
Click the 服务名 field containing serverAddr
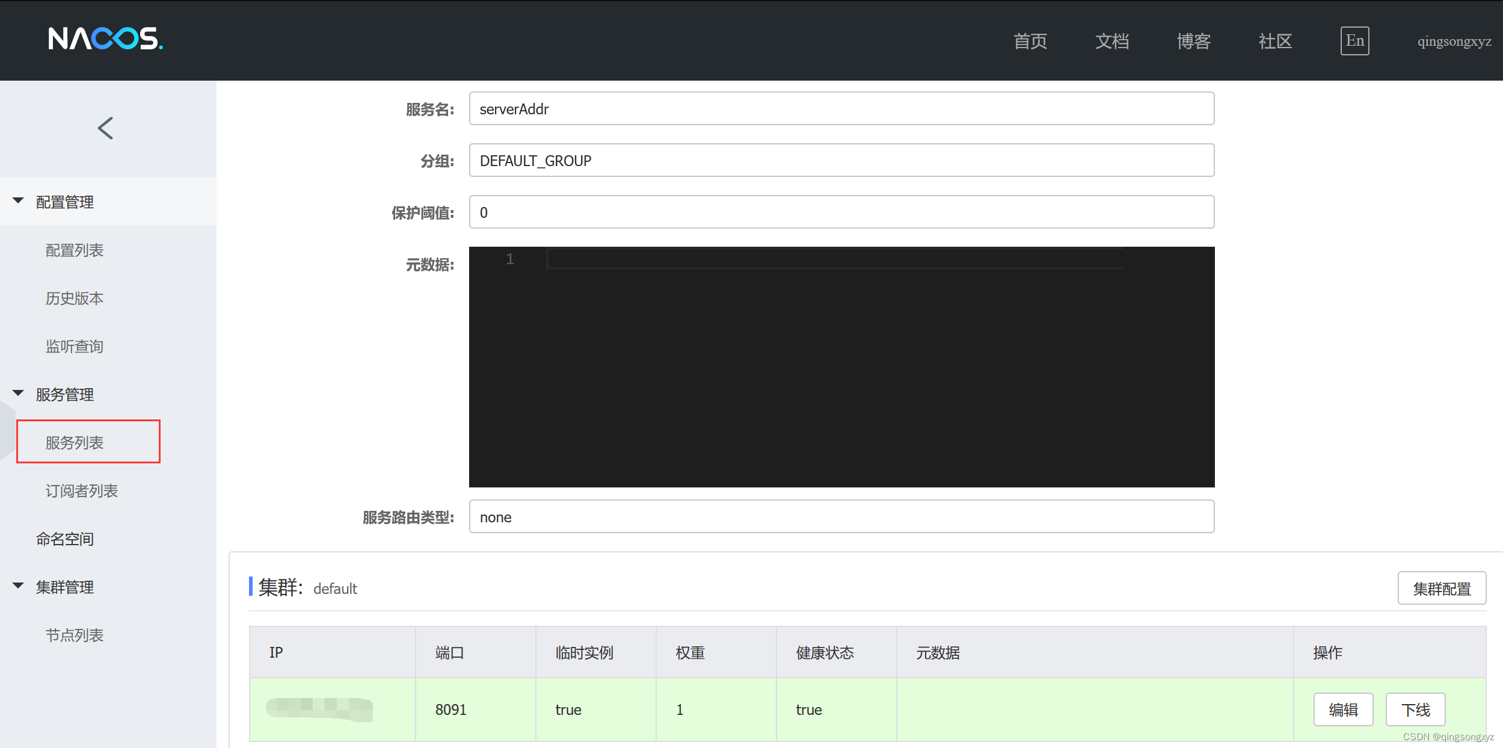tap(841, 108)
